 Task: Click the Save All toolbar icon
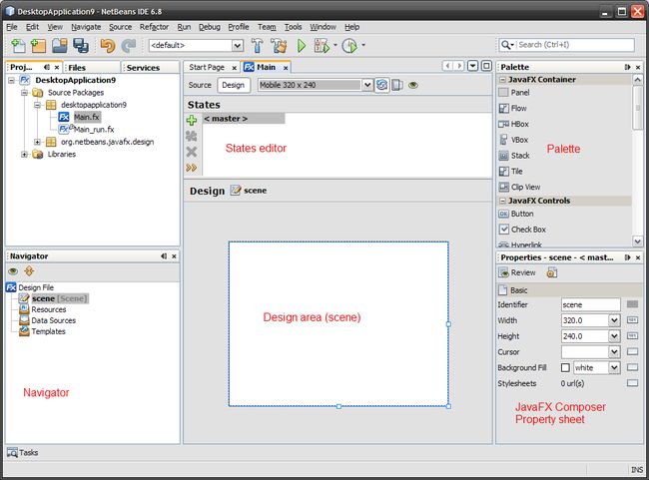tap(81, 45)
